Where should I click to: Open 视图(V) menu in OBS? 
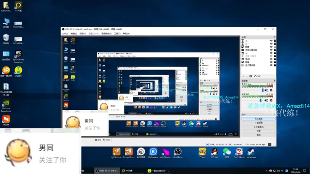click(x=83, y=34)
